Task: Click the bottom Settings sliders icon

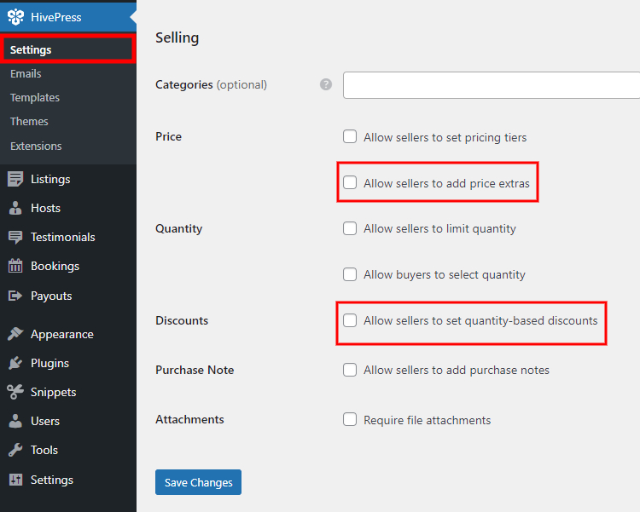Action: [x=15, y=480]
